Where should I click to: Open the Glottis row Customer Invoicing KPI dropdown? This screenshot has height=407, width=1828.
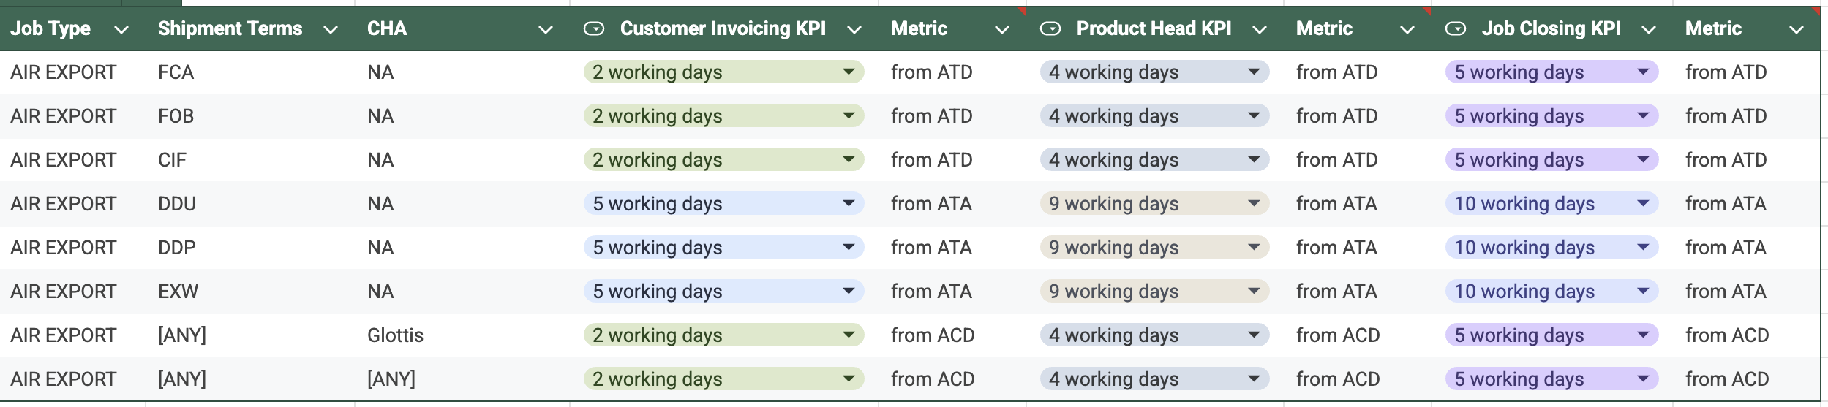[849, 335]
